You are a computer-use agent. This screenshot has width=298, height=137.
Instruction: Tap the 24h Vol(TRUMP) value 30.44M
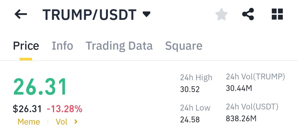pos(239,88)
